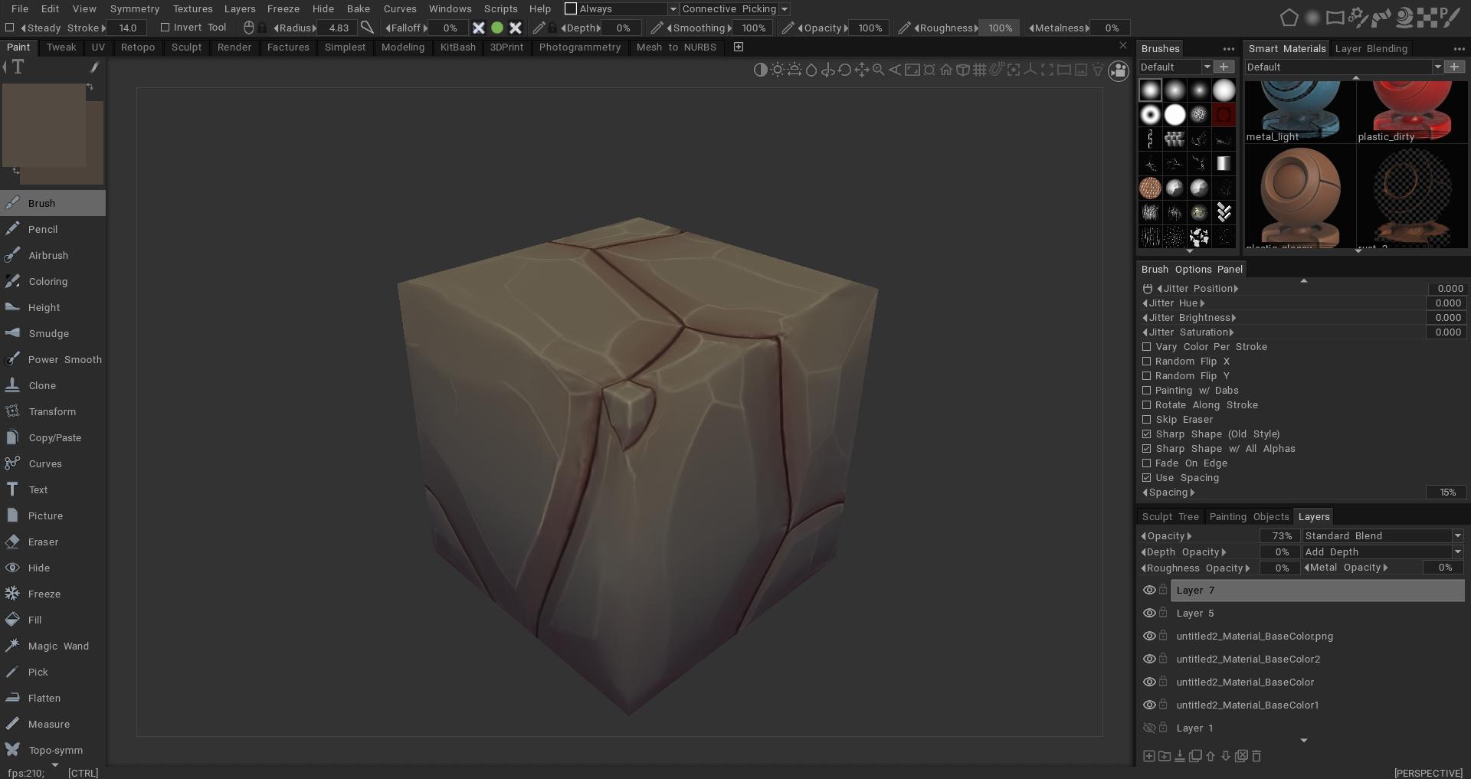Viewport: 1471px width, 779px height.
Task: Open the Textures menu
Action: click(193, 9)
